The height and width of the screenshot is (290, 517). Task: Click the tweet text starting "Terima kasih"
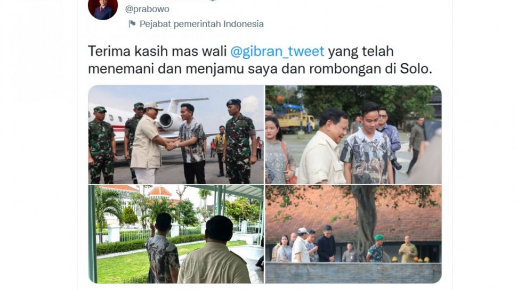260,60
